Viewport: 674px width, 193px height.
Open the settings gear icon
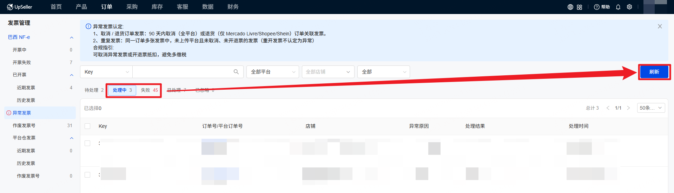[629, 7]
